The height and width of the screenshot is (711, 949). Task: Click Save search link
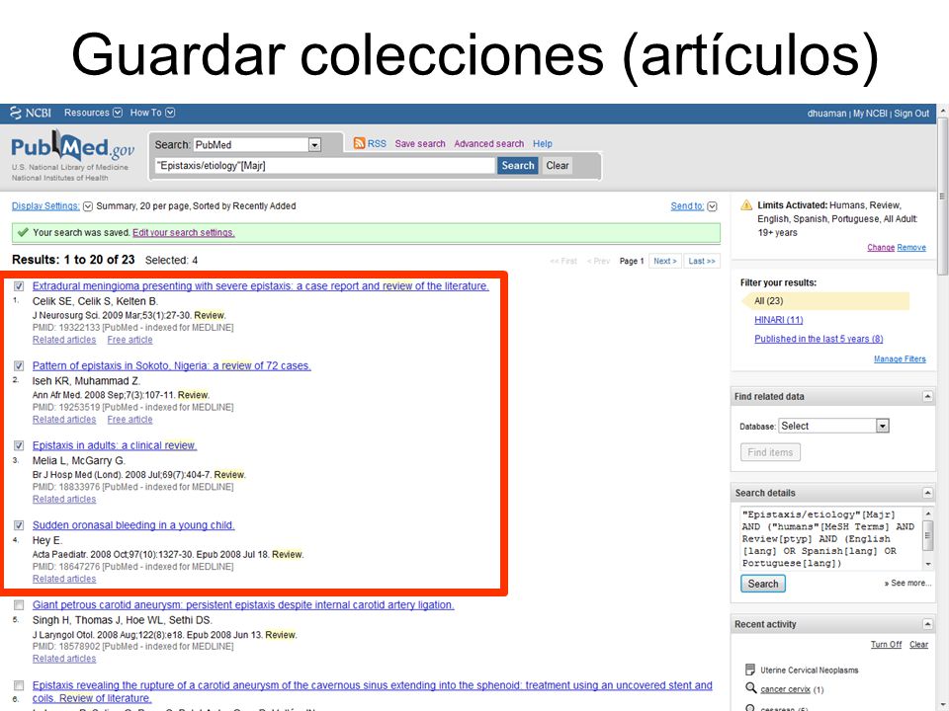pos(420,143)
